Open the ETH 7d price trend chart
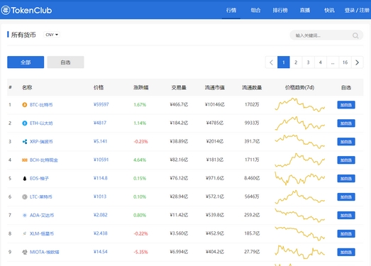 (x=299, y=123)
